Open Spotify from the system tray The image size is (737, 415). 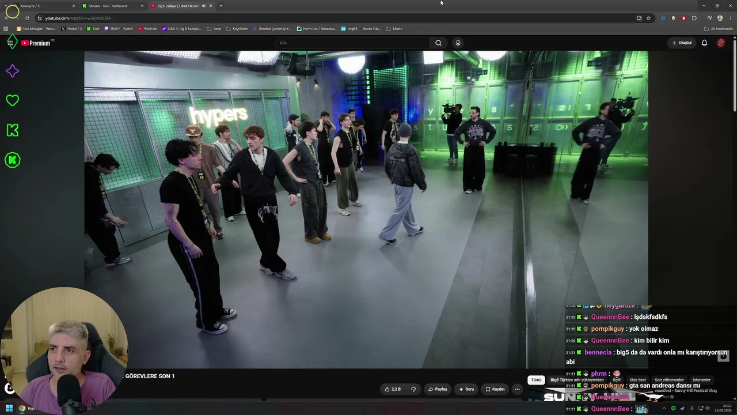pyautogui.click(x=673, y=409)
